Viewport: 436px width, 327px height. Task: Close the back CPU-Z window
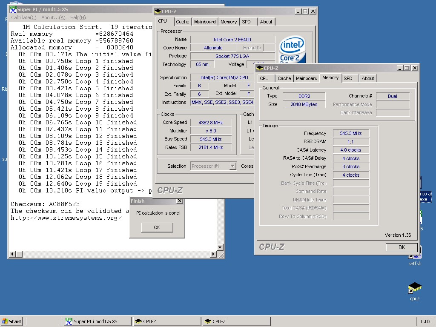[313, 11]
